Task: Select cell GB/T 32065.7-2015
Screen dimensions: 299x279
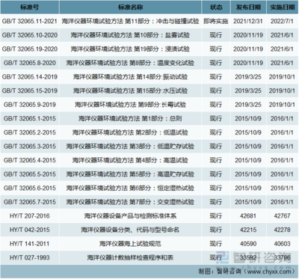Action: click(x=30, y=202)
